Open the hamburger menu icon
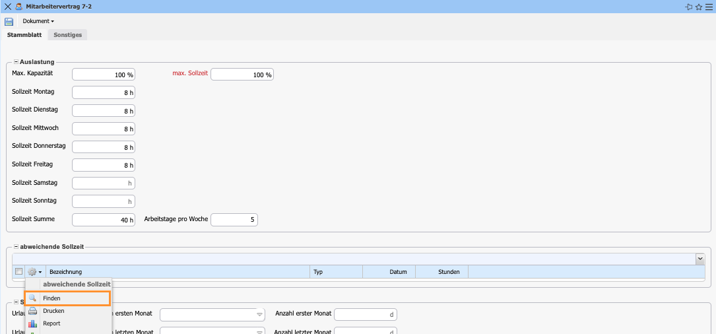 click(x=708, y=7)
